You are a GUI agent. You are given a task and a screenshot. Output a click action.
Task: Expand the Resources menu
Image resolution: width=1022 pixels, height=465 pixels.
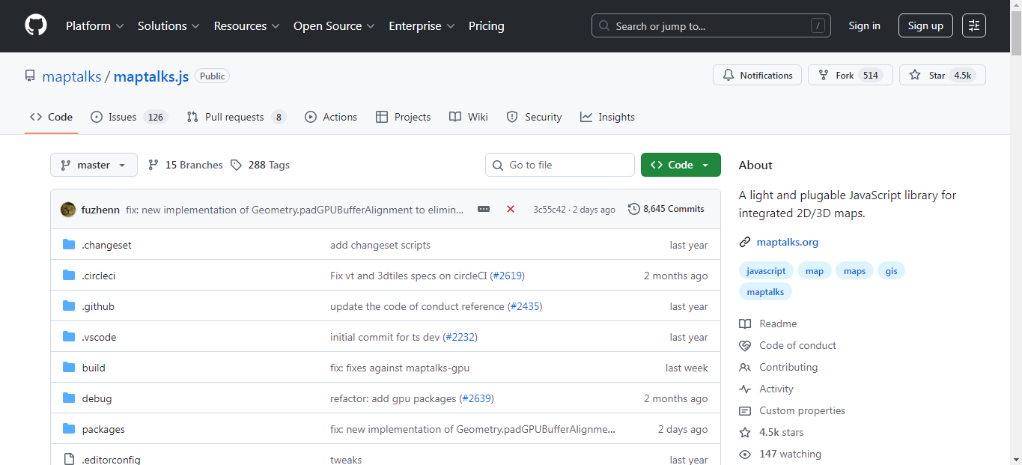[247, 25]
